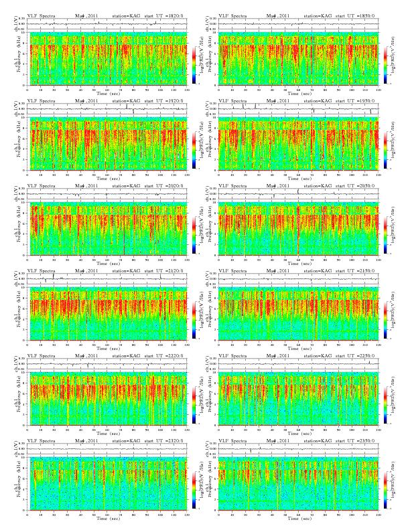Viewport: 410px width, 530px height.
Task: Click 'Time (sec)' label under the 1950 plot
Action: pyautogui.click(x=299, y=178)
